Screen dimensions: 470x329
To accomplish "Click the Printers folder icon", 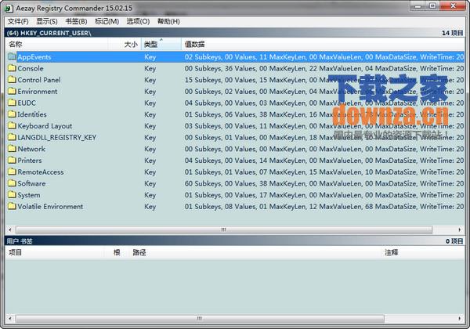I will [x=12, y=161].
